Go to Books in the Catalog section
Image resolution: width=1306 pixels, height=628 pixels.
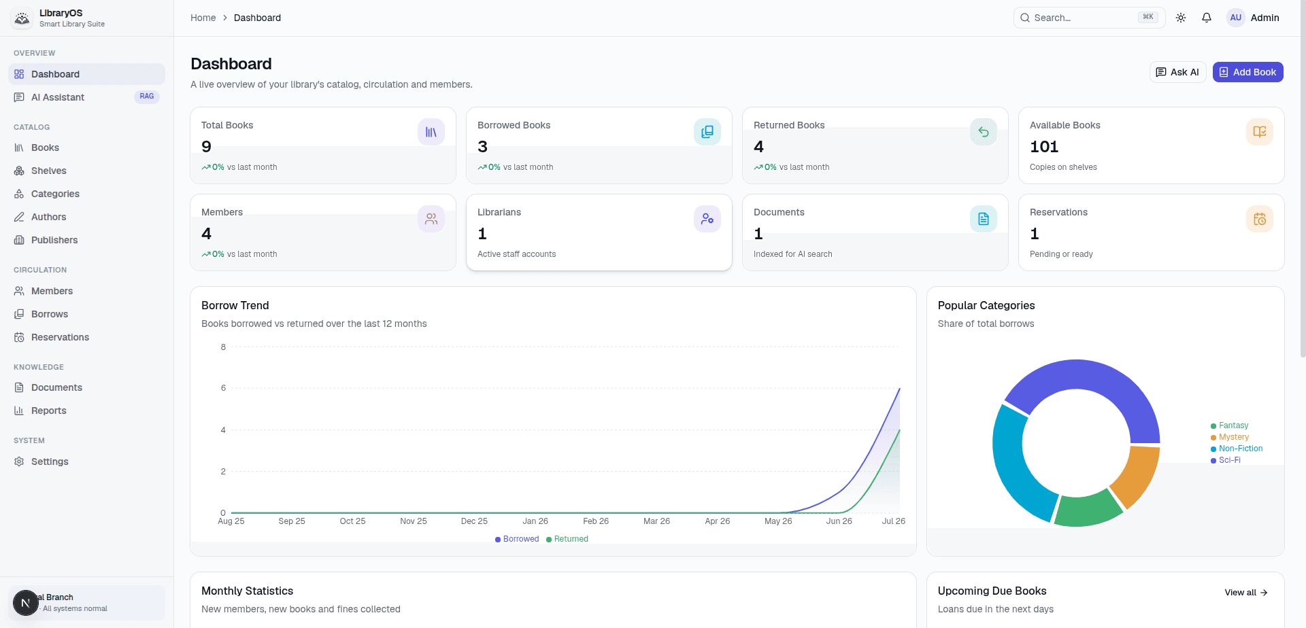point(87,147)
